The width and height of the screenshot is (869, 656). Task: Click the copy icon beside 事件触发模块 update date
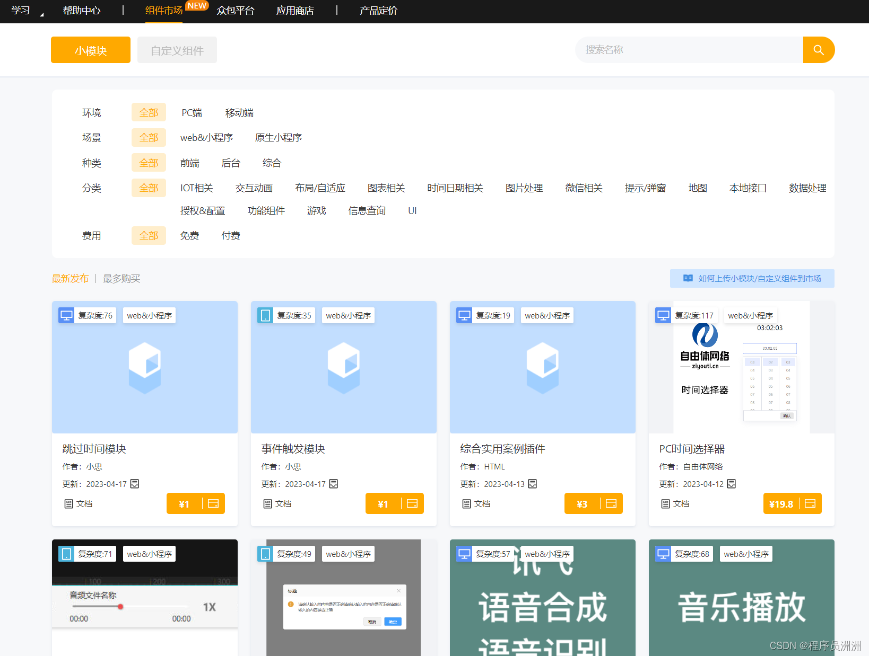coord(333,483)
